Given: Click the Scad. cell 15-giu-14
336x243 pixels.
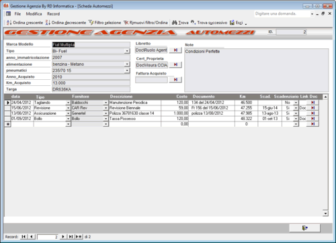Looking at the screenshot, I should click(x=270, y=108).
